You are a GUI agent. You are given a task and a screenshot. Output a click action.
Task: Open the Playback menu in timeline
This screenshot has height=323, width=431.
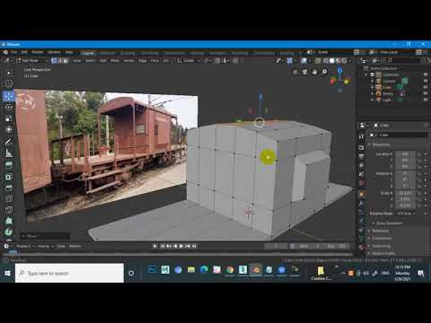[x=23, y=246]
